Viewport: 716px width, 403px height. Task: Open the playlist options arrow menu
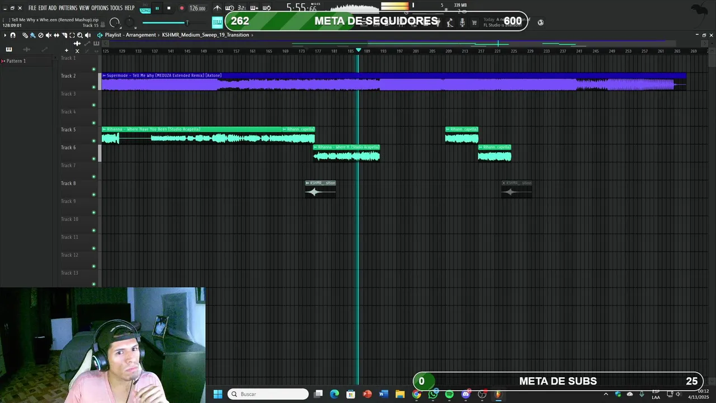[5, 35]
